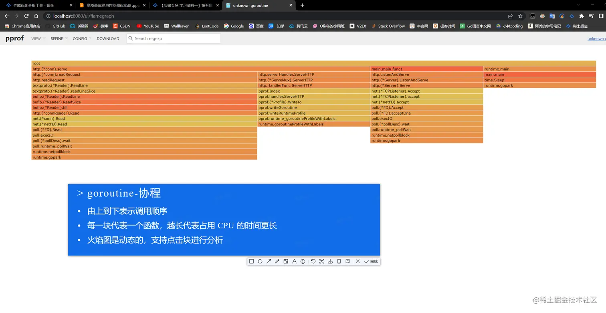The image size is (606, 313).
Task: Click the screenshot text recognition icon
Action: (x=321, y=261)
